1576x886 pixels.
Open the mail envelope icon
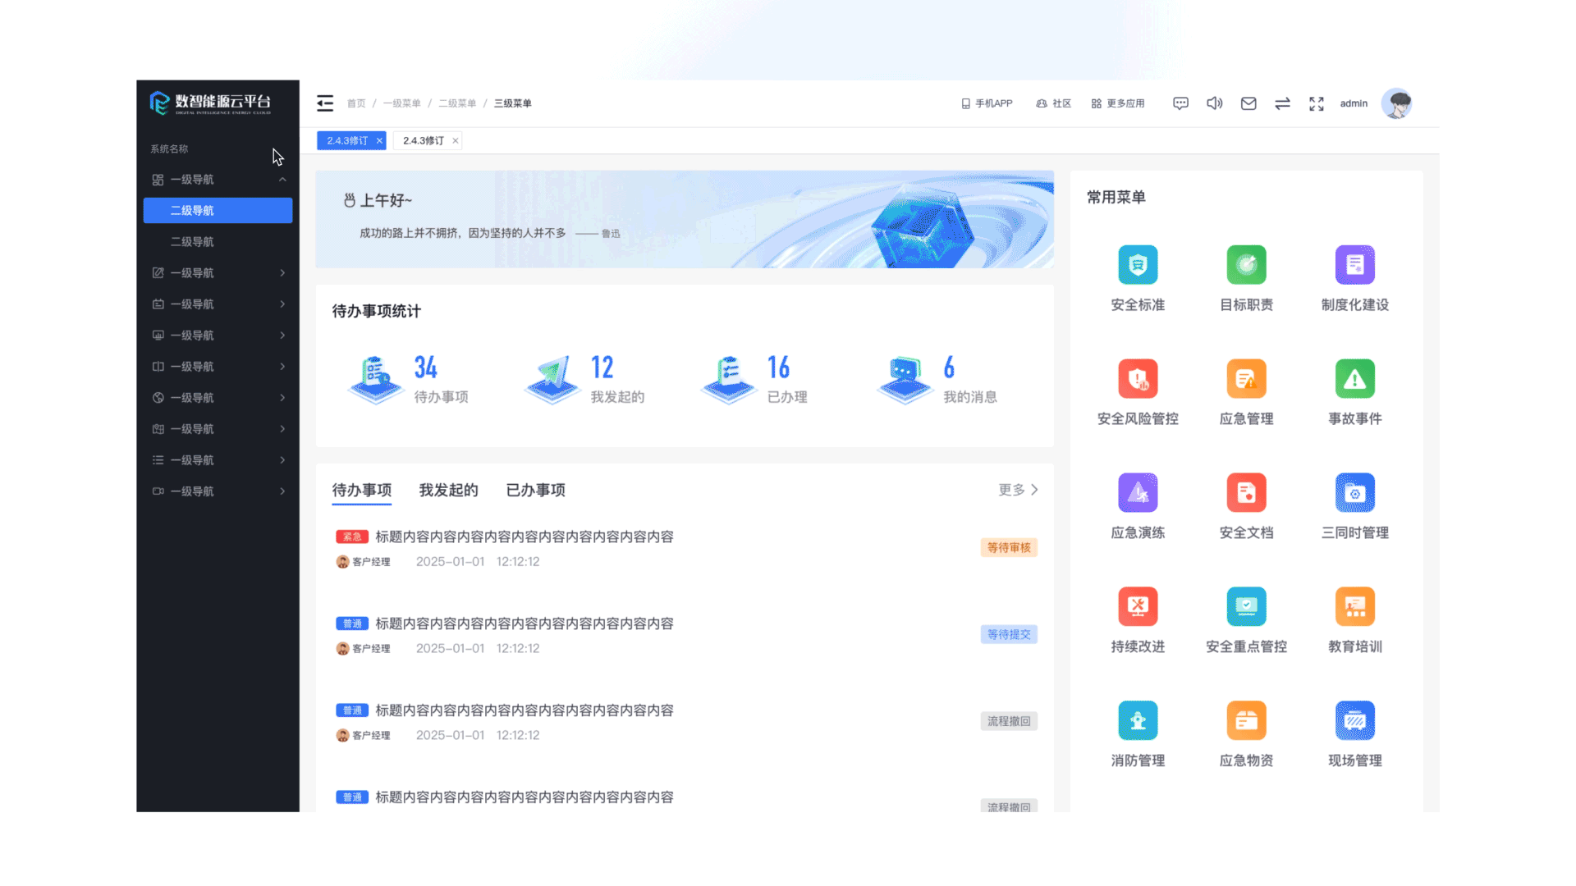[x=1248, y=103]
